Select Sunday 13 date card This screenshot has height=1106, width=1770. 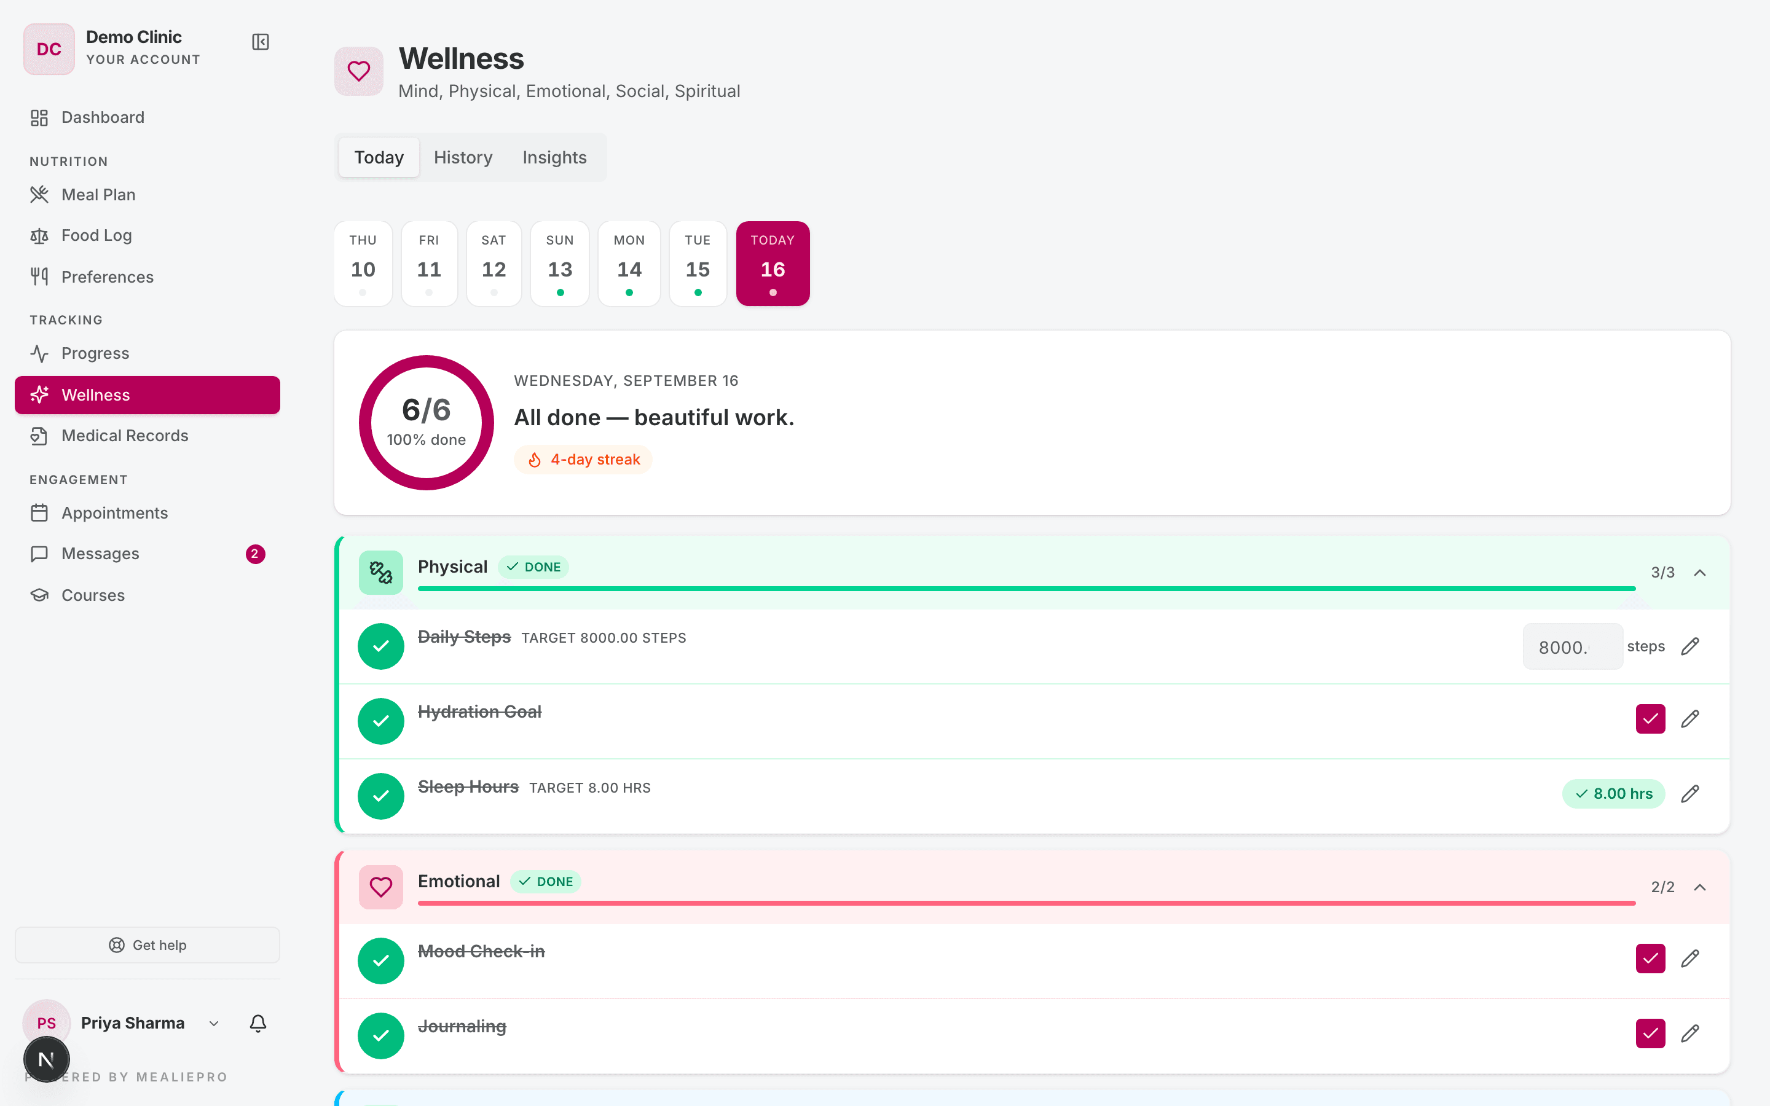(x=559, y=264)
